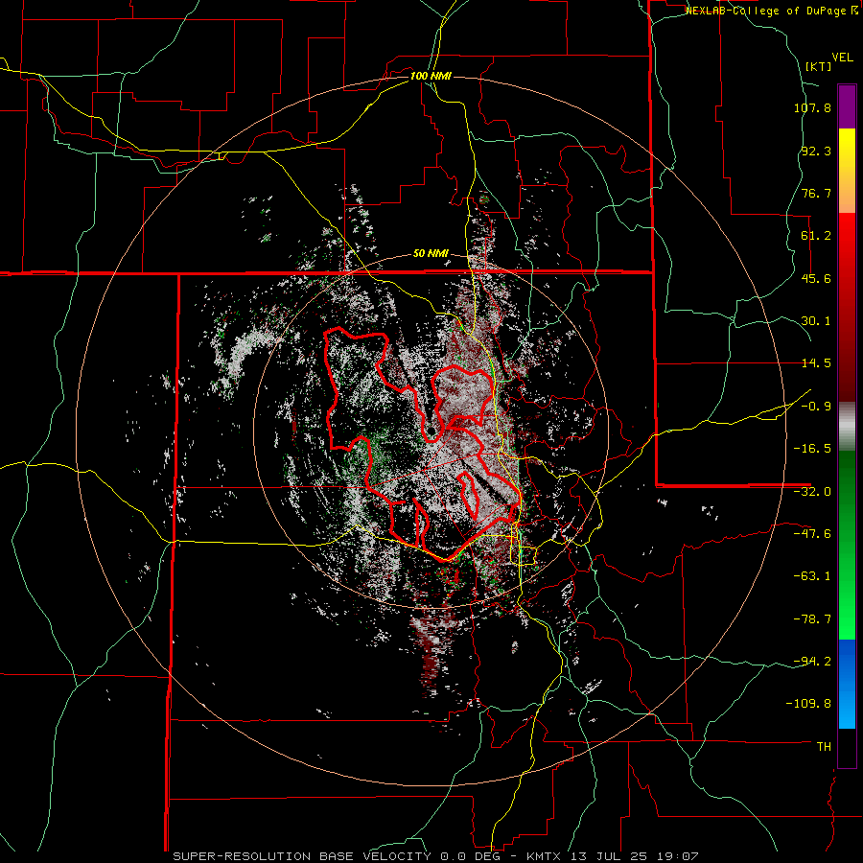Select the -63.1 scale value
This screenshot has height=863, width=863.
click(812, 576)
